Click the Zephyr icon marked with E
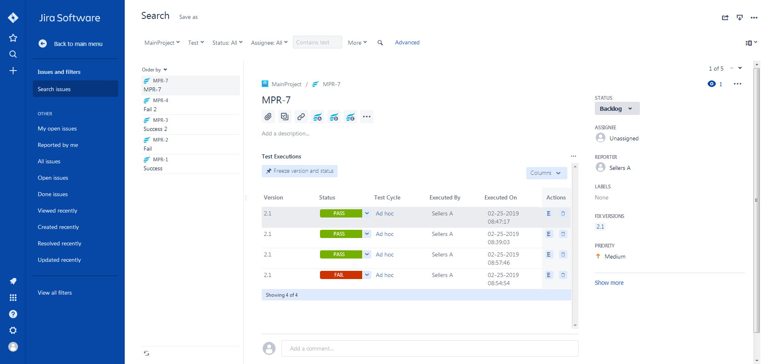This screenshot has width=770, height=364. click(350, 117)
